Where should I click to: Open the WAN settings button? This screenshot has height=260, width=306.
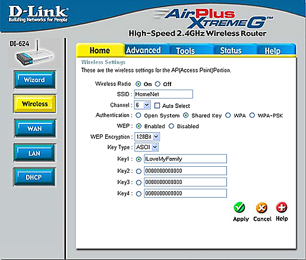[34, 129]
